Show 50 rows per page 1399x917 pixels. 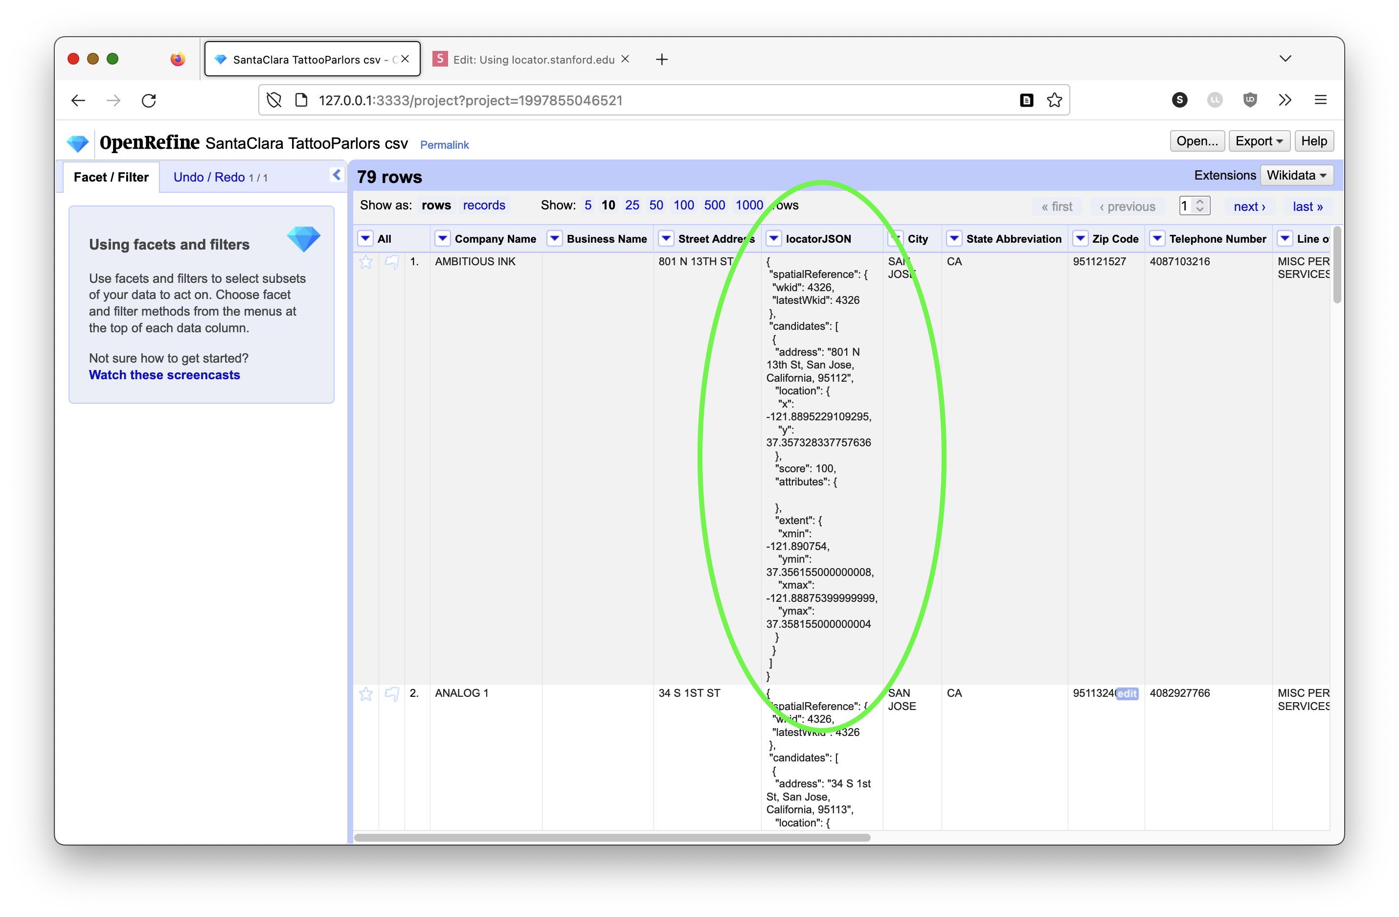click(655, 206)
